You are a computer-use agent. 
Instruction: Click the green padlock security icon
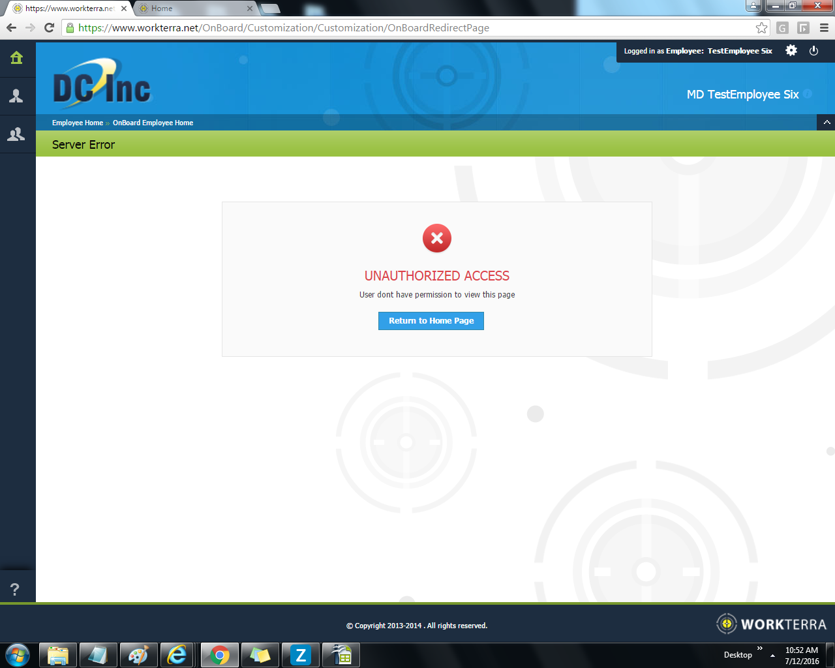pyautogui.click(x=70, y=27)
